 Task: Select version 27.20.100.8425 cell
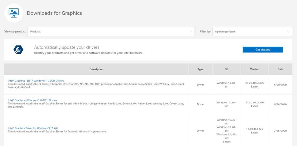(x=254, y=83)
